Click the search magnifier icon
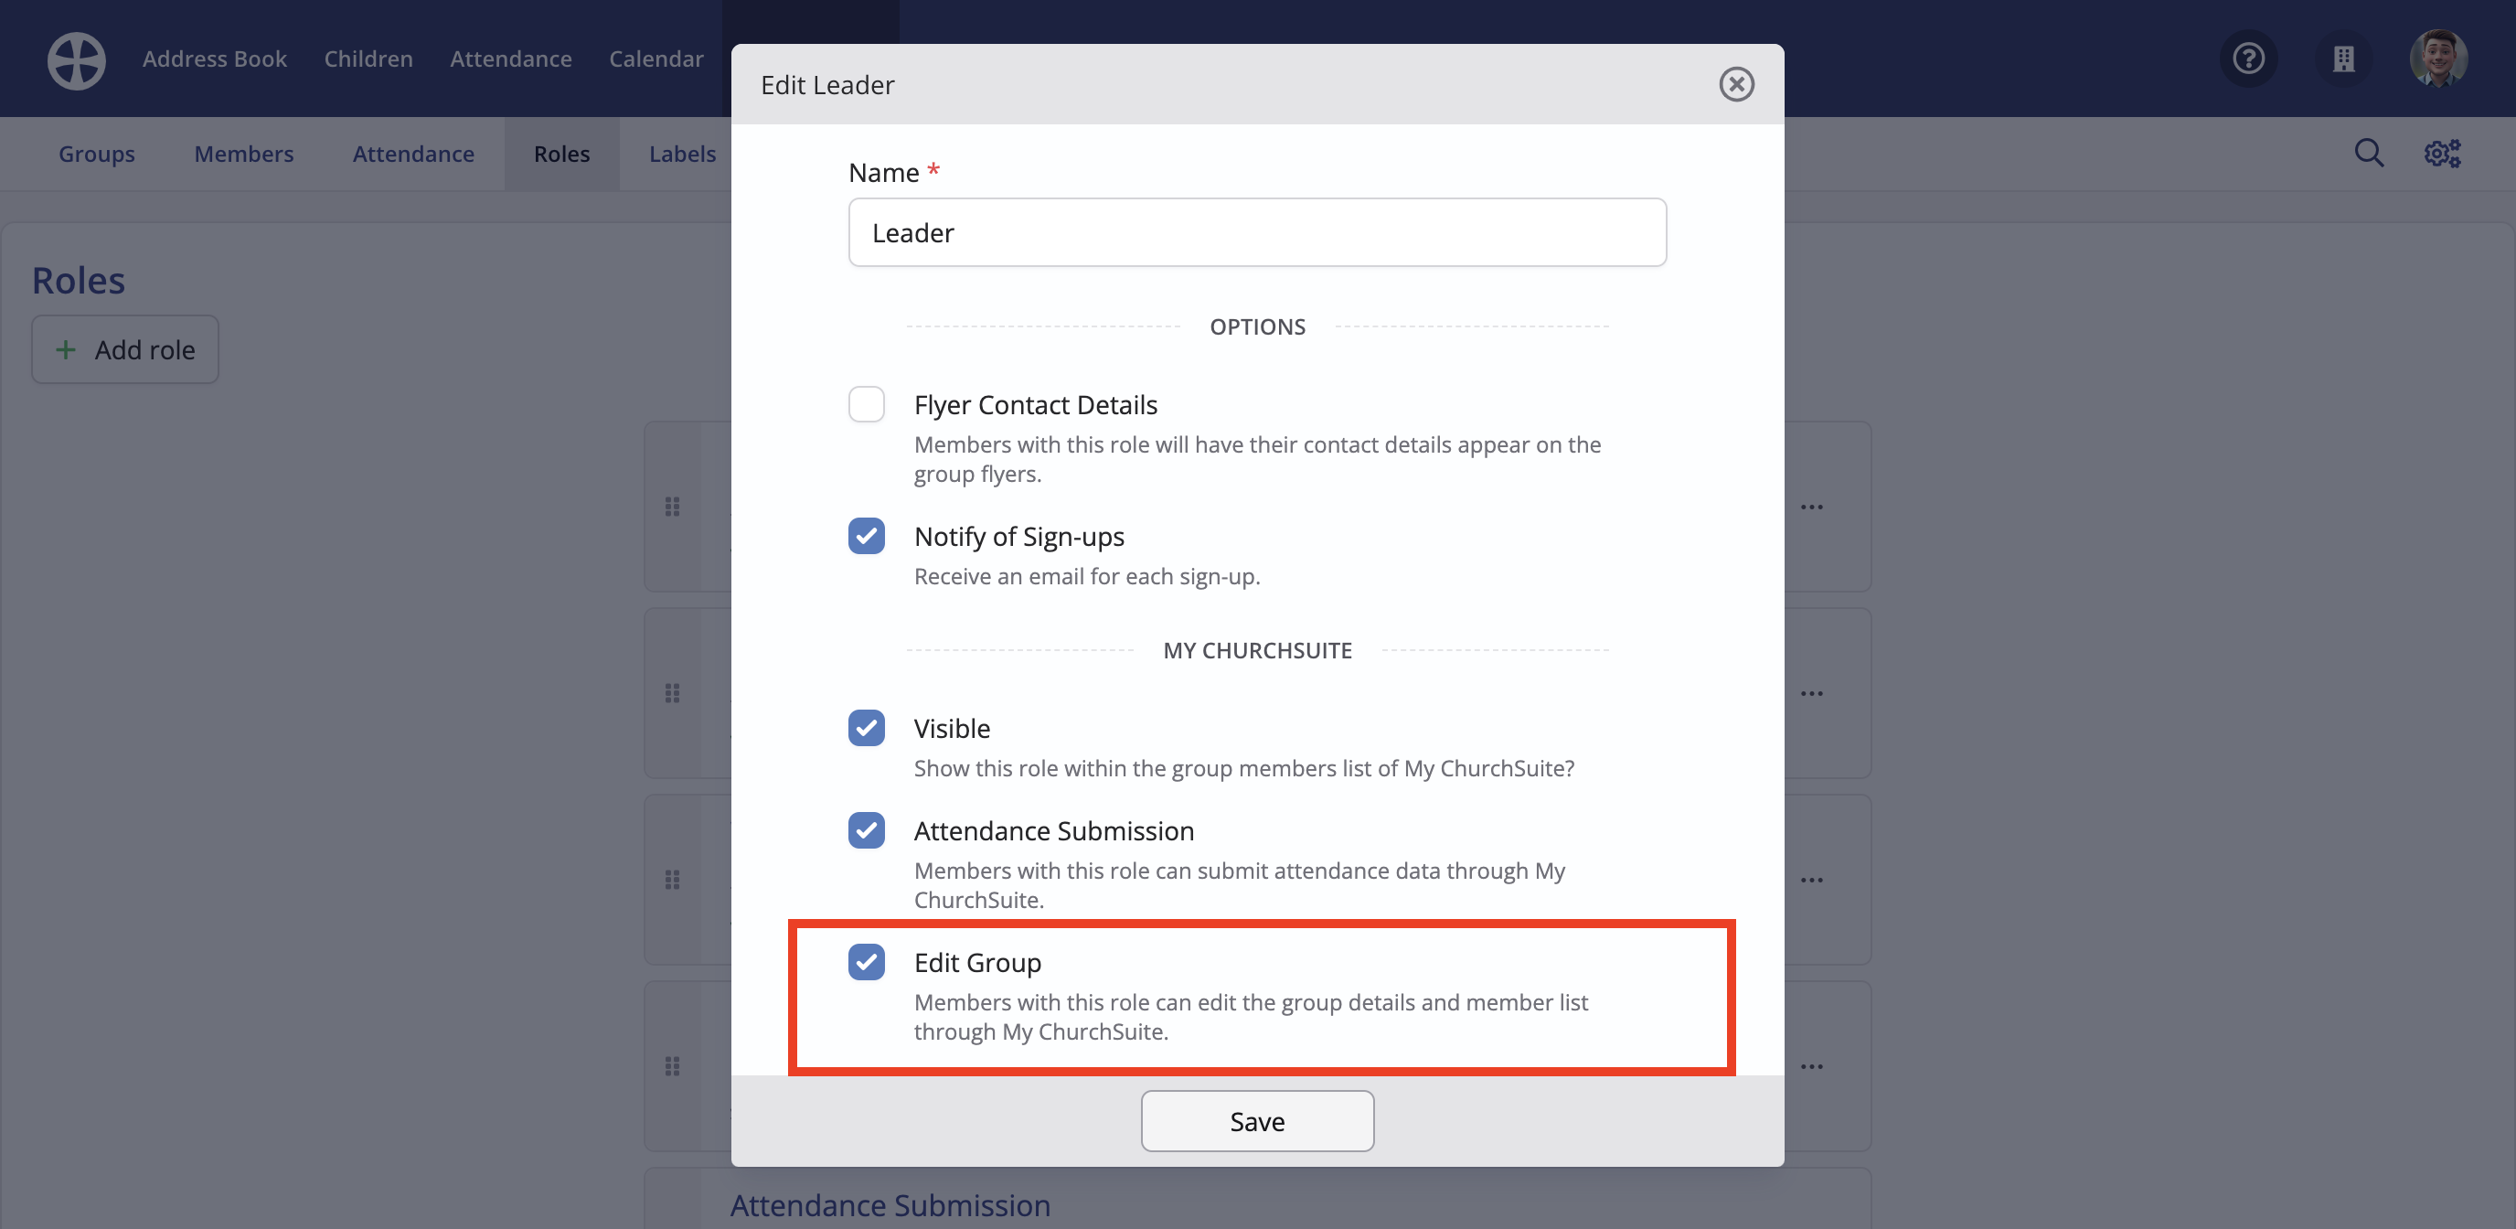Image resolution: width=2516 pixels, height=1229 pixels. click(x=2369, y=154)
